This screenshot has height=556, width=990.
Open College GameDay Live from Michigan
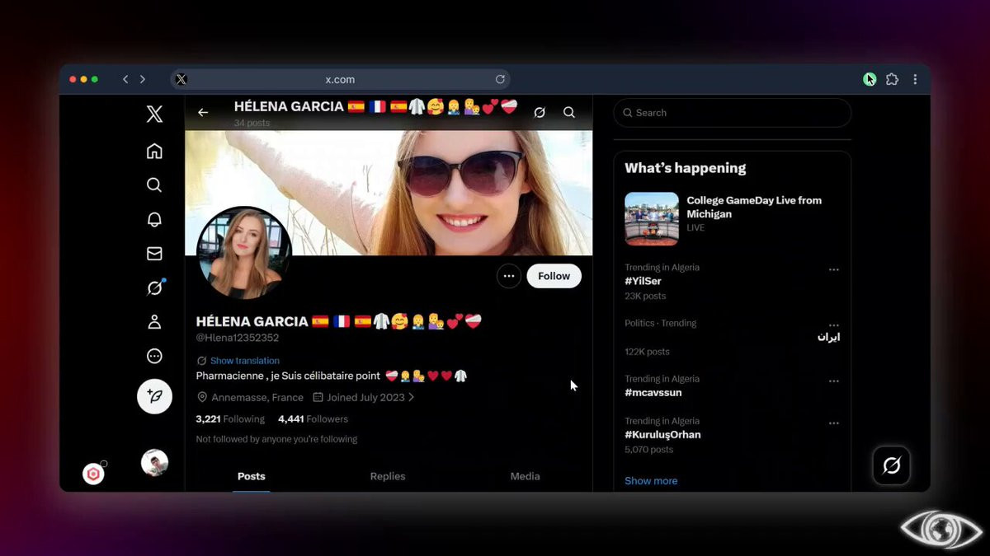pyautogui.click(x=754, y=207)
